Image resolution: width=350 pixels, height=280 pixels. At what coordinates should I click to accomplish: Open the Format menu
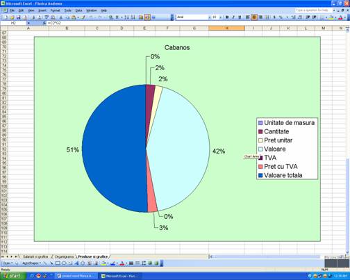tap(55, 10)
